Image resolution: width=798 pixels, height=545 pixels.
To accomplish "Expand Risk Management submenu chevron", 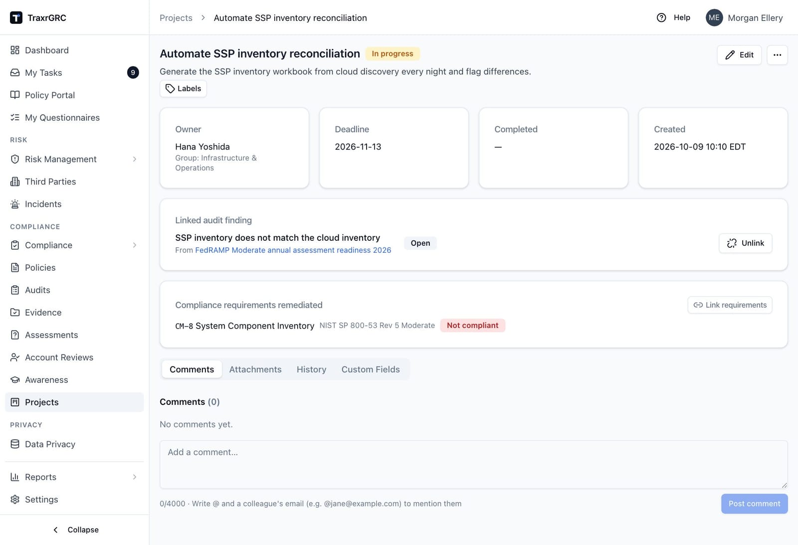I will tap(135, 159).
